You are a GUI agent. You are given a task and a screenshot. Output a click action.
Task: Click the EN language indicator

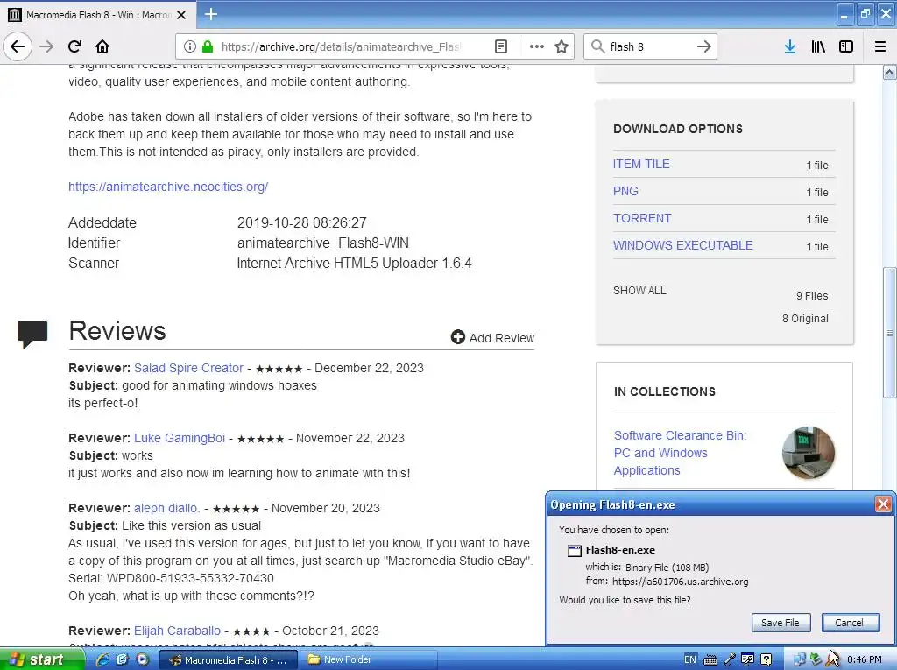pyautogui.click(x=690, y=659)
